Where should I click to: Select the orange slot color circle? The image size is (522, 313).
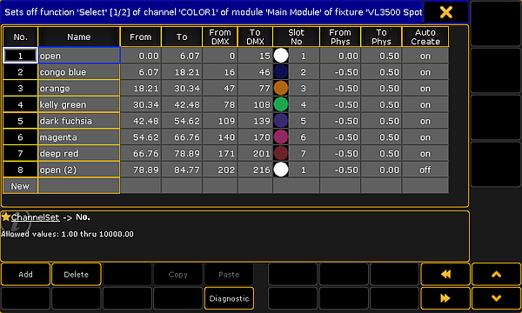(x=281, y=88)
